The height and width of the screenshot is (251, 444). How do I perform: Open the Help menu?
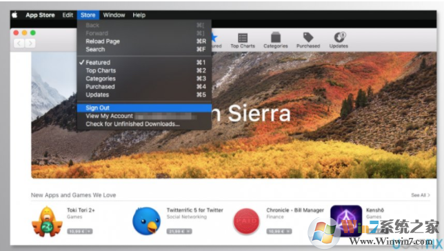pos(139,15)
